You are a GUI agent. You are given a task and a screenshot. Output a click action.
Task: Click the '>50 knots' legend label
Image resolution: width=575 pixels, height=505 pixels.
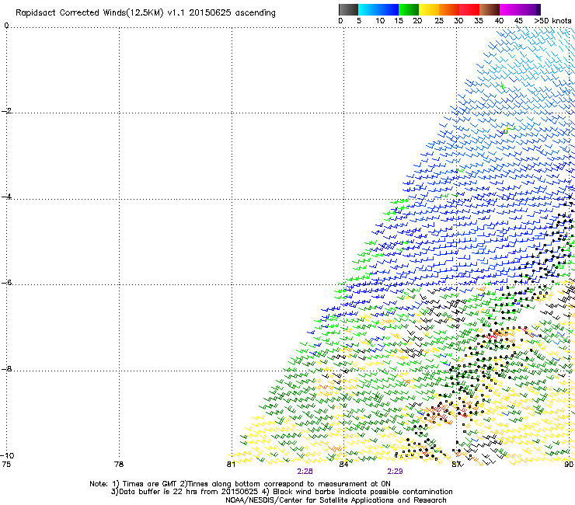tap(552, 21)
